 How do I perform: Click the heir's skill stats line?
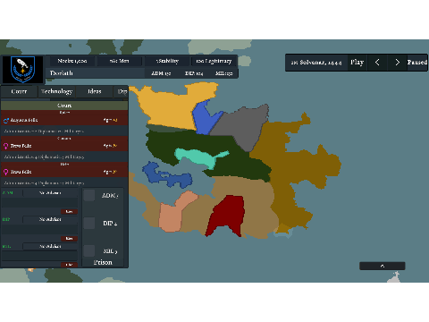point(44,182)
